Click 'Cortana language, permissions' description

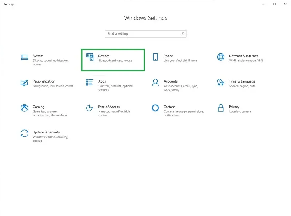(184, 113)
